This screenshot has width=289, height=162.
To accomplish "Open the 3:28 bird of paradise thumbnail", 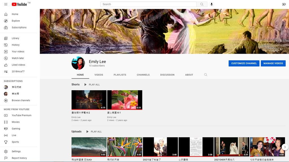I will click(x=125, y=147).
